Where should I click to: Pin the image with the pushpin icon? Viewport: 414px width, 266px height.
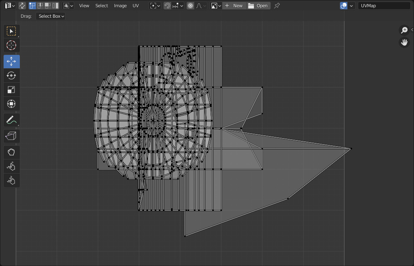277,6
